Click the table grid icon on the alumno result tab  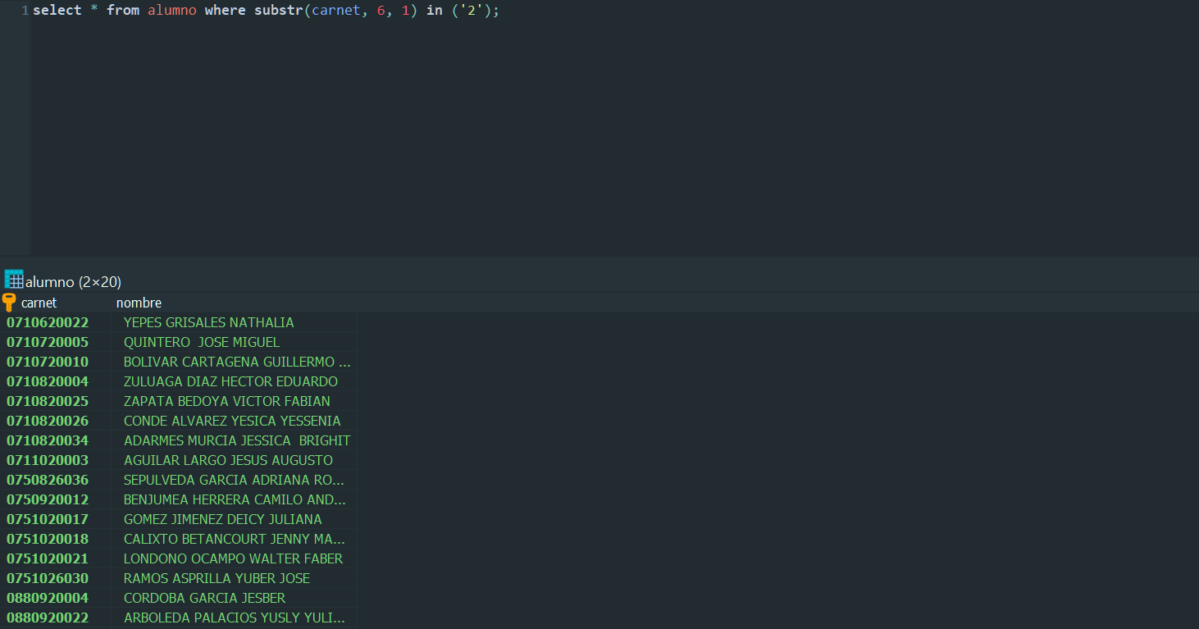[x=14, y=280]
